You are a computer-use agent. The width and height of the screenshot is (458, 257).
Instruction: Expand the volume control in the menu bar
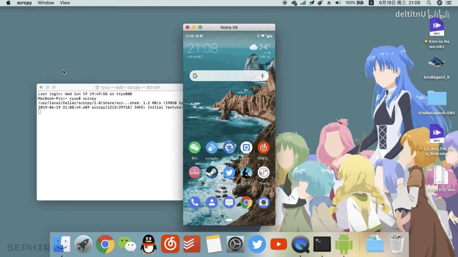click(338, 3)
